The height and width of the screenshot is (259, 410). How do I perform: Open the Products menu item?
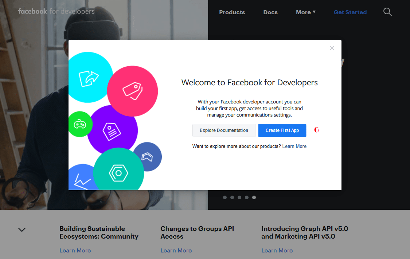(x=232, y=12)
